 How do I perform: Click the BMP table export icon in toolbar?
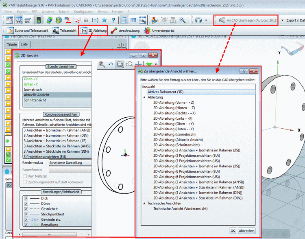click(x=19, y=20)
